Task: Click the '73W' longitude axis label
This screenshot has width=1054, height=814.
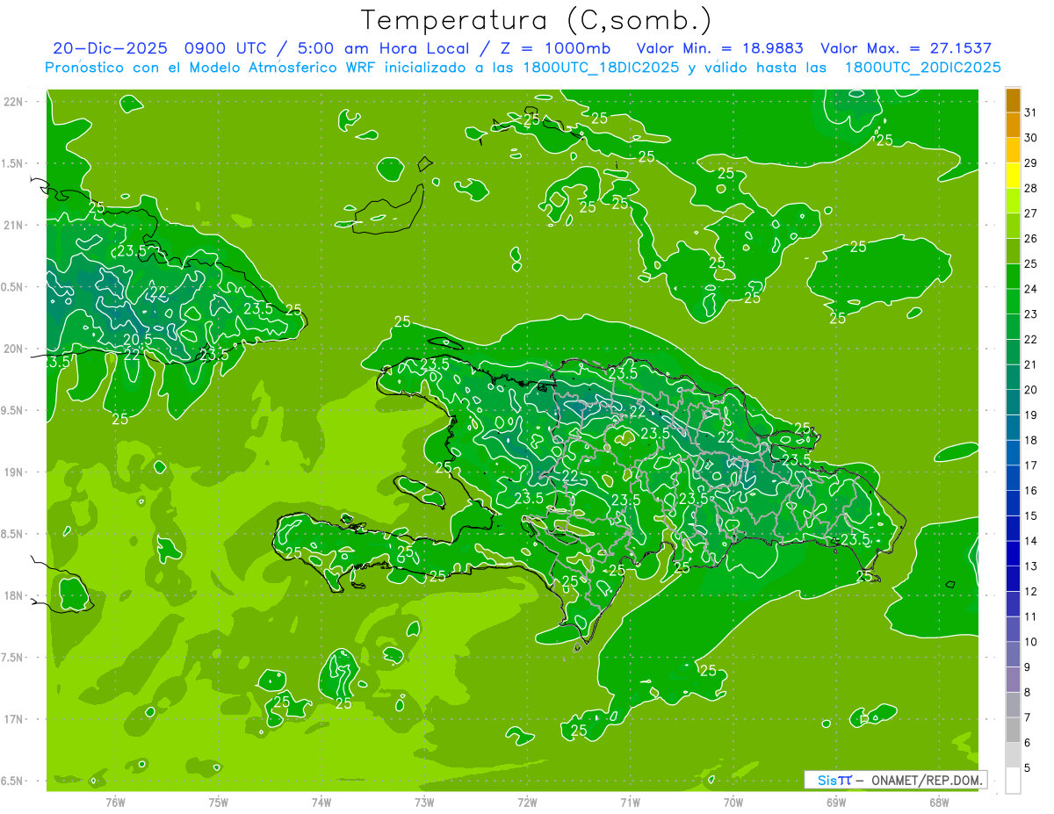Action: [424, 803]
